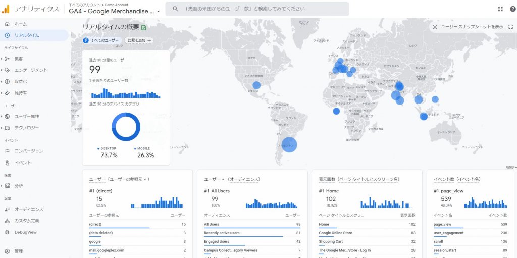
Task: Expand the ユーザー属性 section arrow
Action: pos(2,116)
